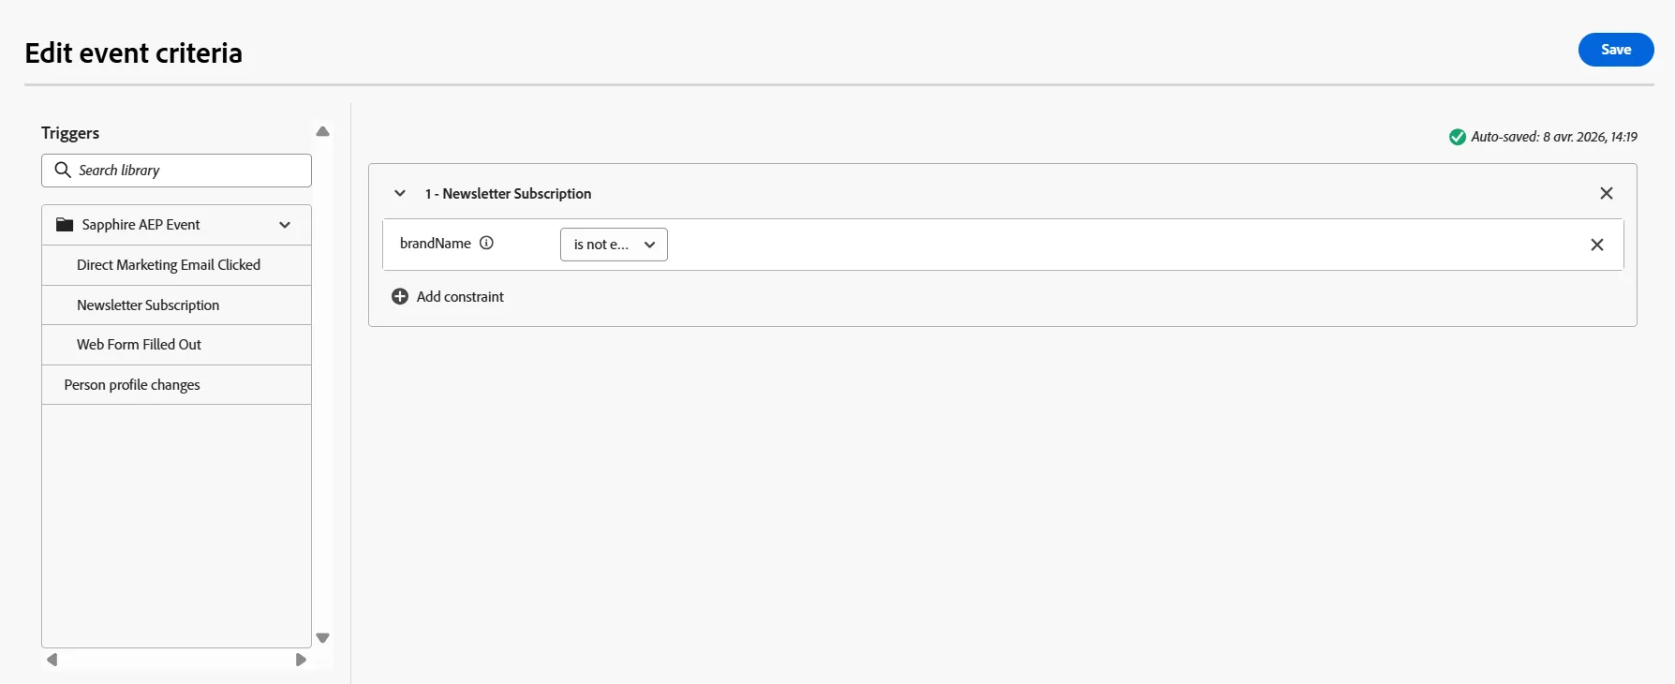Click the Save button
Image resolution: width=1675 pixels, height=684 pixels.
tap(1616, 50)
